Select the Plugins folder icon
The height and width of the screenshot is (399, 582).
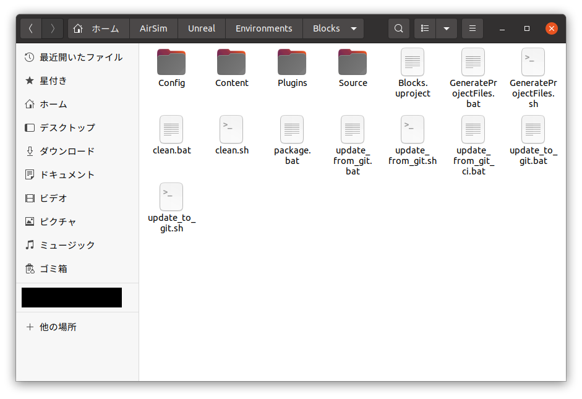coord(292,62)
